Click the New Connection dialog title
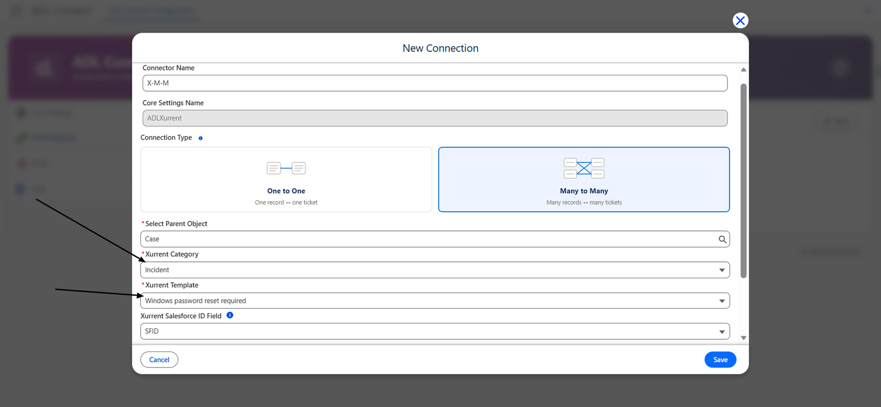 coord(440,48)
